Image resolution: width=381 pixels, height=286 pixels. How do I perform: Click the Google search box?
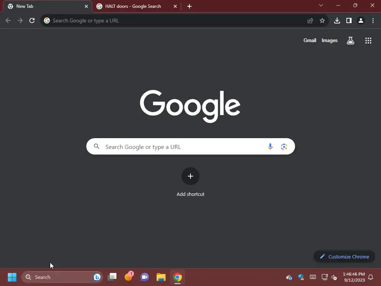[x=190, y=146]
